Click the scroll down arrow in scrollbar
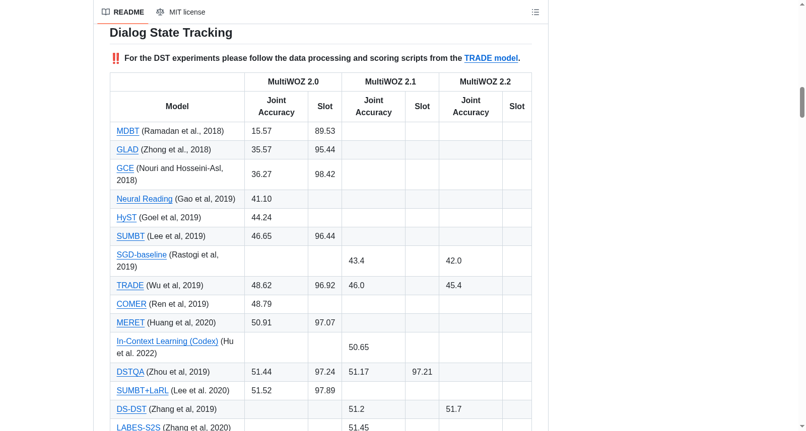The image size is (806, 431). pyautogui.click(x=802, y=426)
